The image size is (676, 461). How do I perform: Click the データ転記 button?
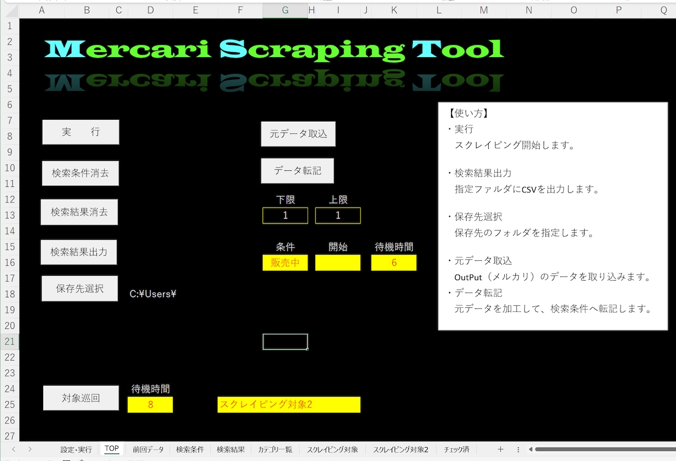click(x=298, y=171)
